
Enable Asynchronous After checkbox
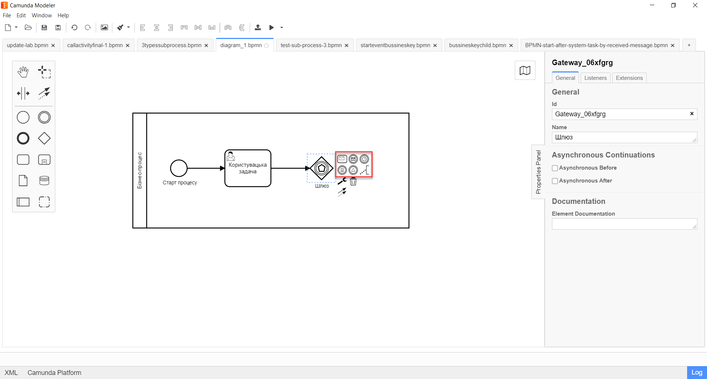click(555, 181)
